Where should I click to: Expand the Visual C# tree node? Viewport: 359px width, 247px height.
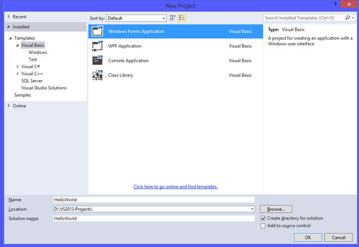17,66
